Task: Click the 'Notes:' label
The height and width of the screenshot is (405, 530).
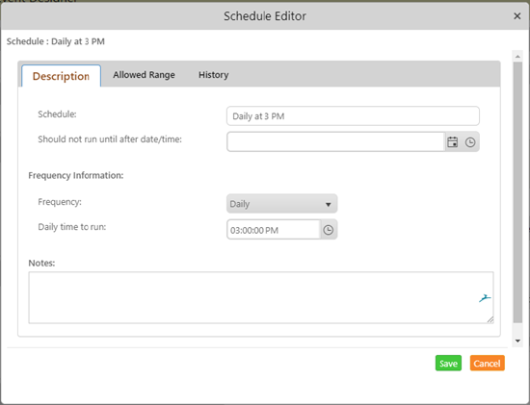Action: tap(41, 263)
